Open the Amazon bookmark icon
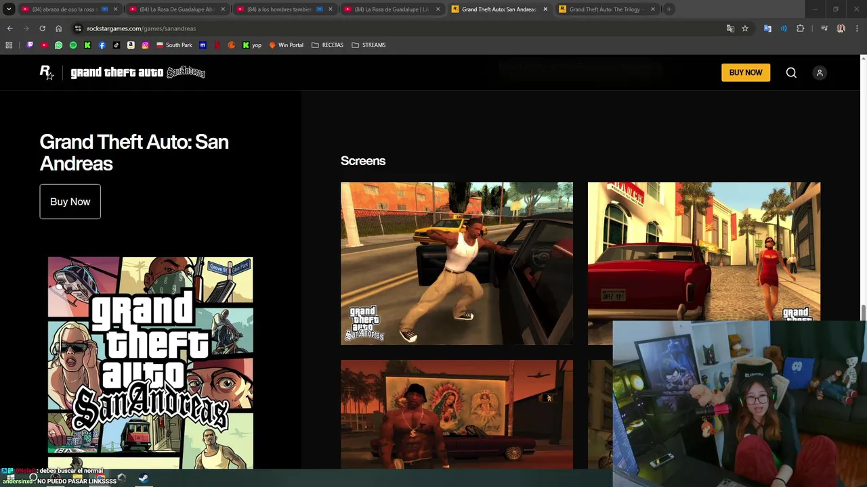This screenshot has height=487, width=867. tap(131, 45)
